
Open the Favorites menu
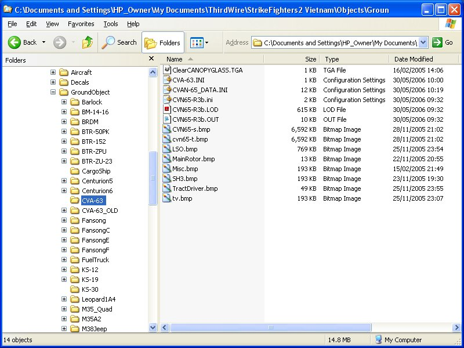pyautogui.click(x=81, y=24)
